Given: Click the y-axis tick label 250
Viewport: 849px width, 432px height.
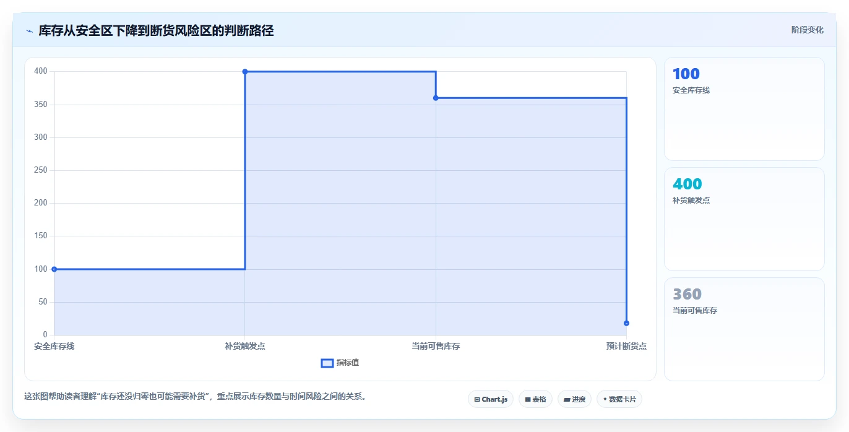Looking at the screenshot, I should pos(41,170).
